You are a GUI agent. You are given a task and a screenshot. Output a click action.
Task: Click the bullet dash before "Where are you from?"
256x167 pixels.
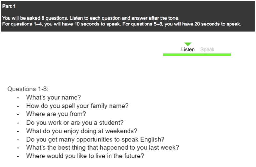coord(18,114)
